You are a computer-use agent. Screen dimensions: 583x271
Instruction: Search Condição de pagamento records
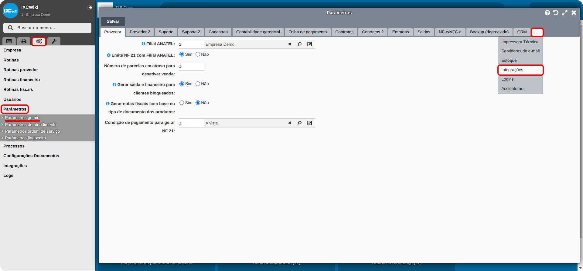tap(300, 123)
